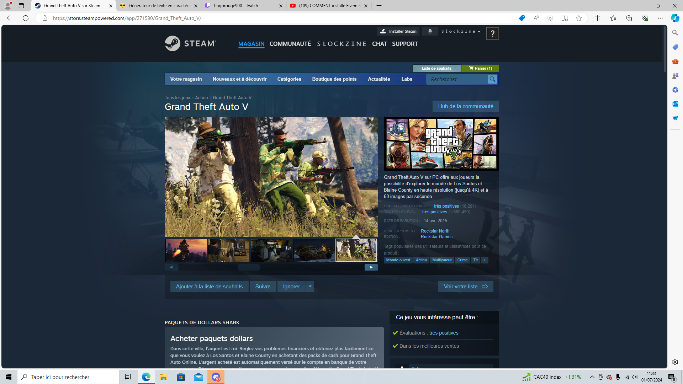This screenshot has height=384, width=683.
Task: Customize the sidebar with the plus icon
Action: (675, 141)
